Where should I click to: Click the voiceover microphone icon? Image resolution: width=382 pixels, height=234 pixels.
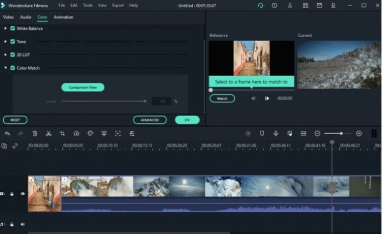[x=276, y=133]
